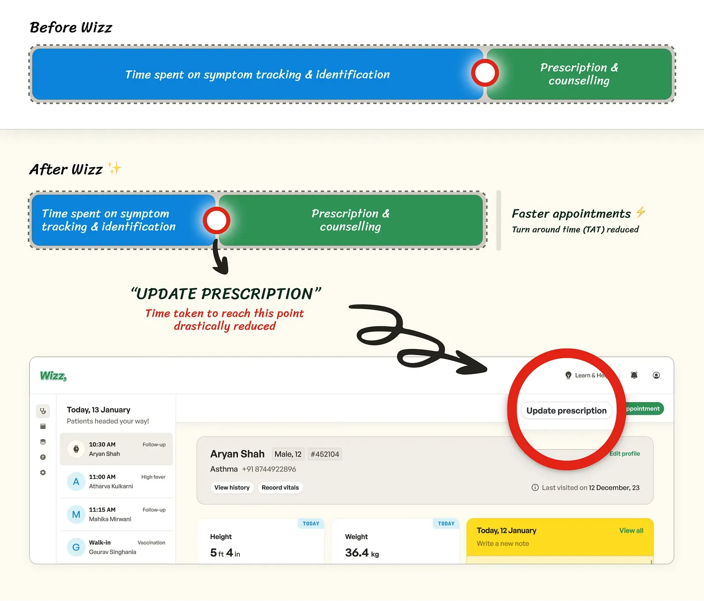Open the calendar icon in sidebar
This screenshot has height=601, width=704.
click(x=43, y=426)
